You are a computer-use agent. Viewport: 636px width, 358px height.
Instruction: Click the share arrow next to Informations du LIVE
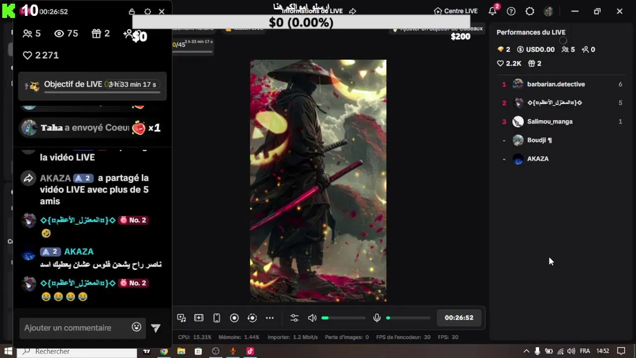click(353, 11)
